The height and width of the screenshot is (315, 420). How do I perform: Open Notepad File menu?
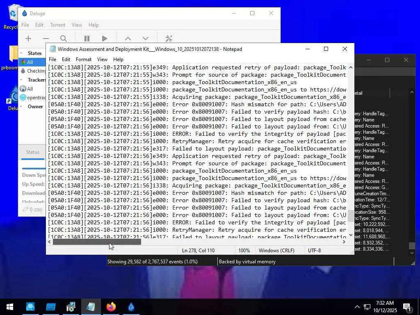[x=52, y=59]
